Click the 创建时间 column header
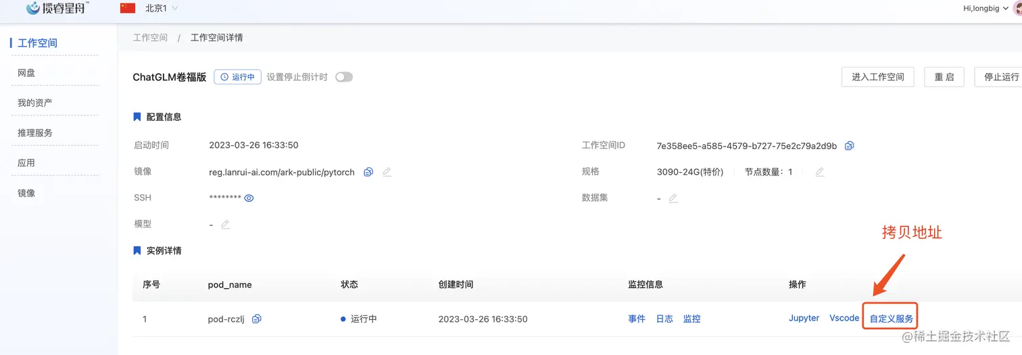Screen dimensions: 1022x355 (456, 284)
